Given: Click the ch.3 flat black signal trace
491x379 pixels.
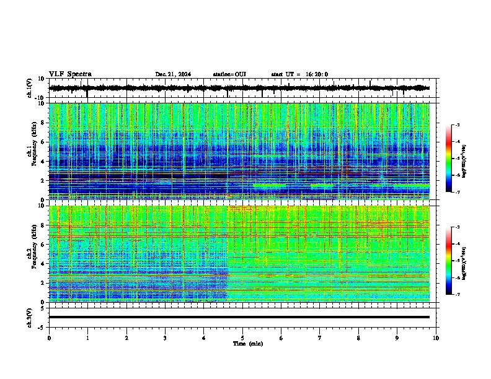Looking at the screenshot, I should [x=239, y=317].
